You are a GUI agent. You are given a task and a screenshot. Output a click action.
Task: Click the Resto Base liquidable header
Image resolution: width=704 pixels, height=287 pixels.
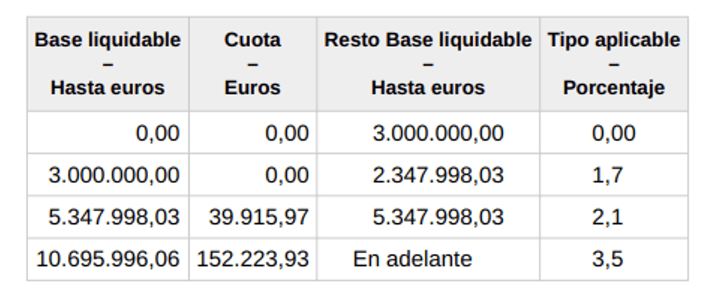pyautogui.click(x=428, y=64)
